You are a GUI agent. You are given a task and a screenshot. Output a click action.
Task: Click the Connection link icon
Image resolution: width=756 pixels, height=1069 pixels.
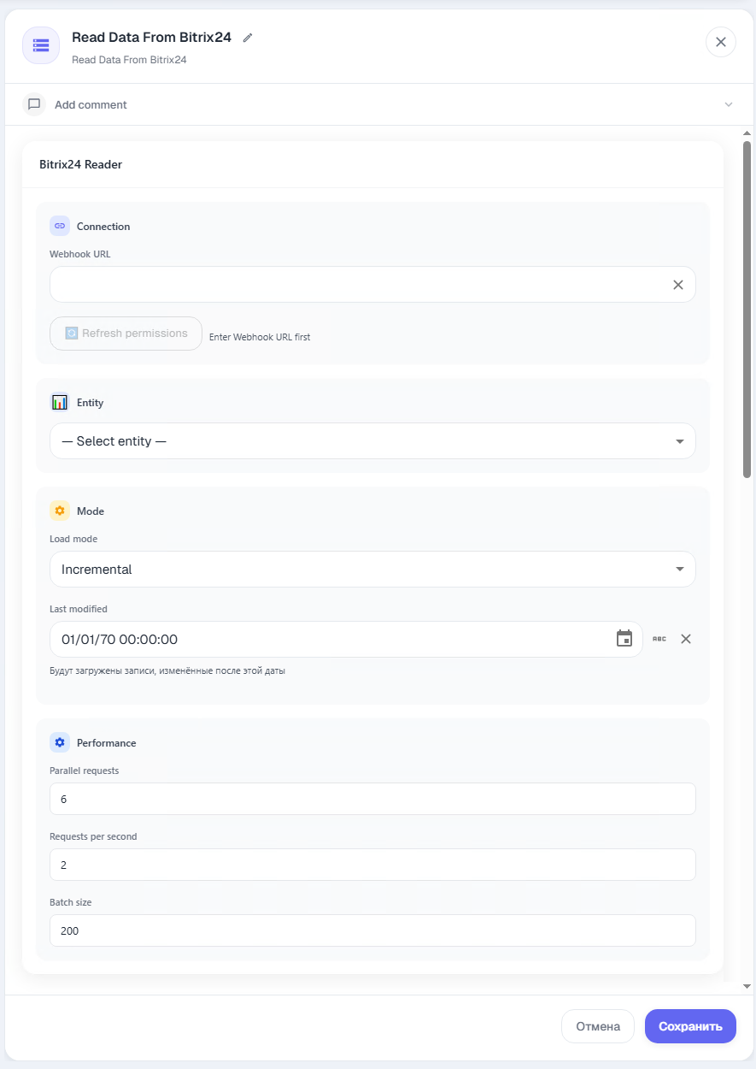[60, 226]
